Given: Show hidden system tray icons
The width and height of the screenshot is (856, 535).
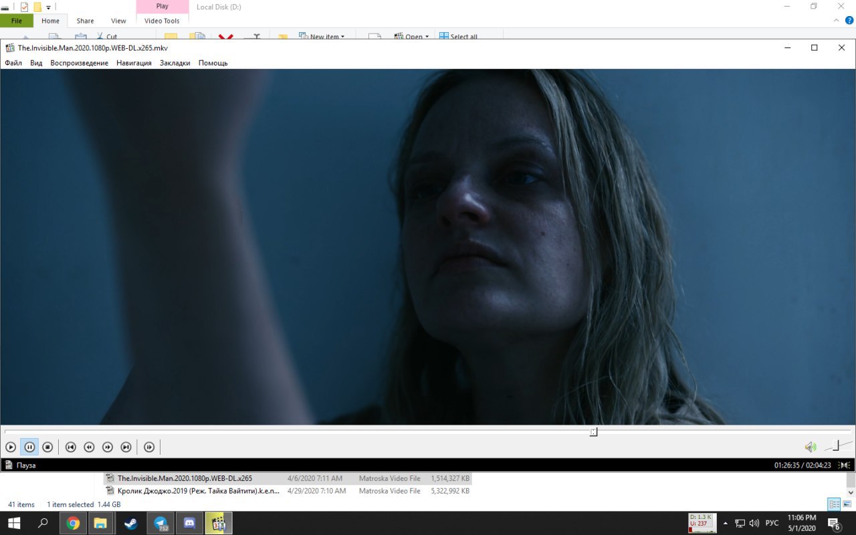Looking at the screenshot, I should [726, 523].
